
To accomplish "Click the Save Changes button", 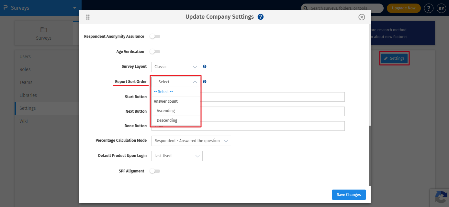I will click(x=349, y=194).
